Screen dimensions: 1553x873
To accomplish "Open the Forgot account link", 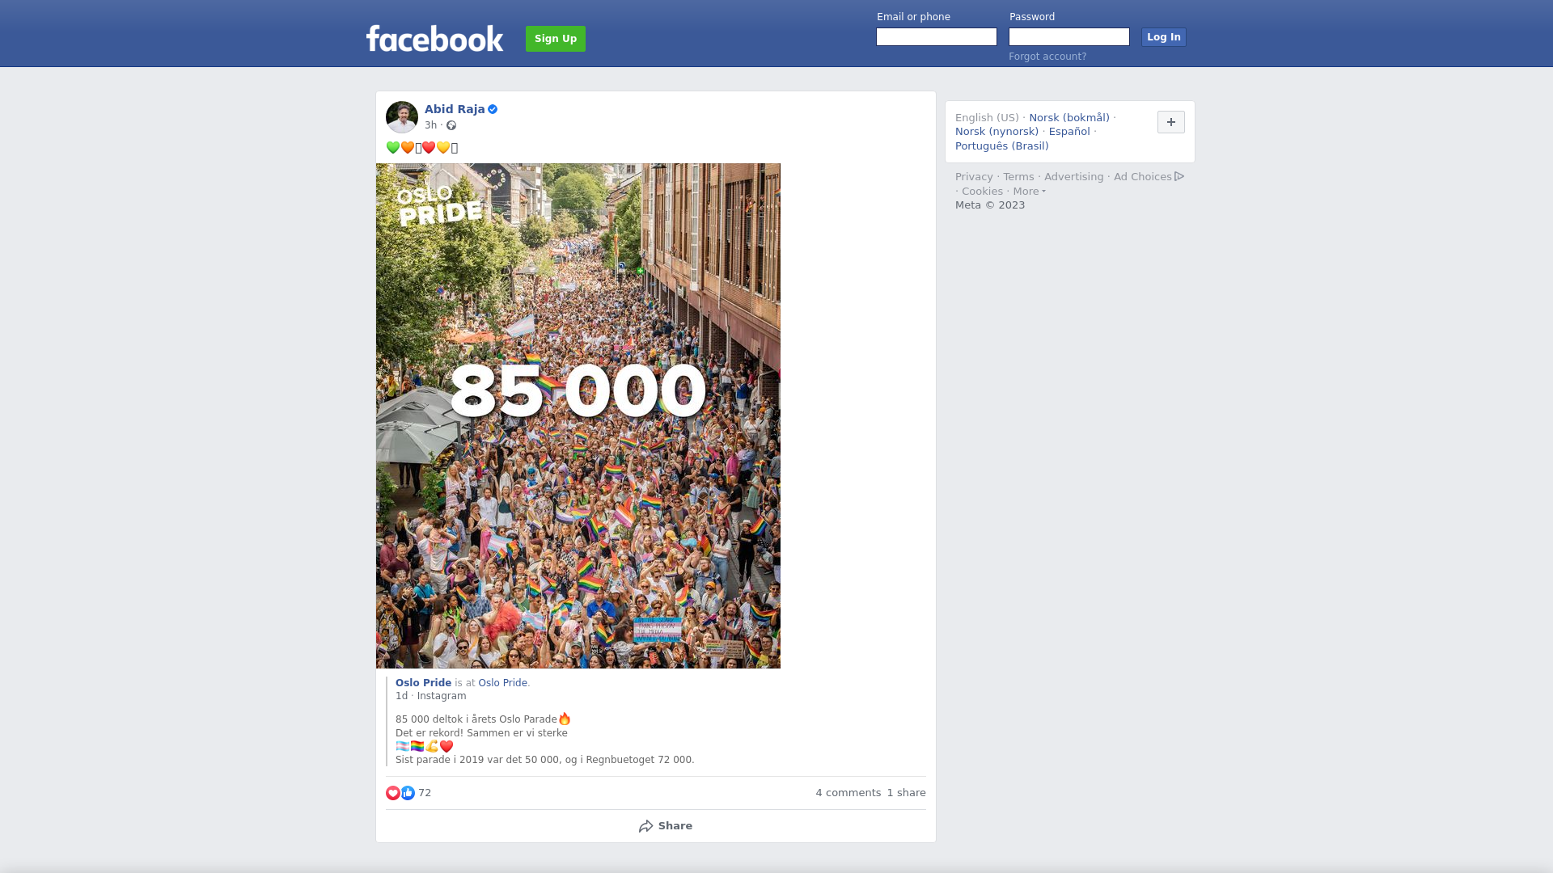I will click(1047, 57).
